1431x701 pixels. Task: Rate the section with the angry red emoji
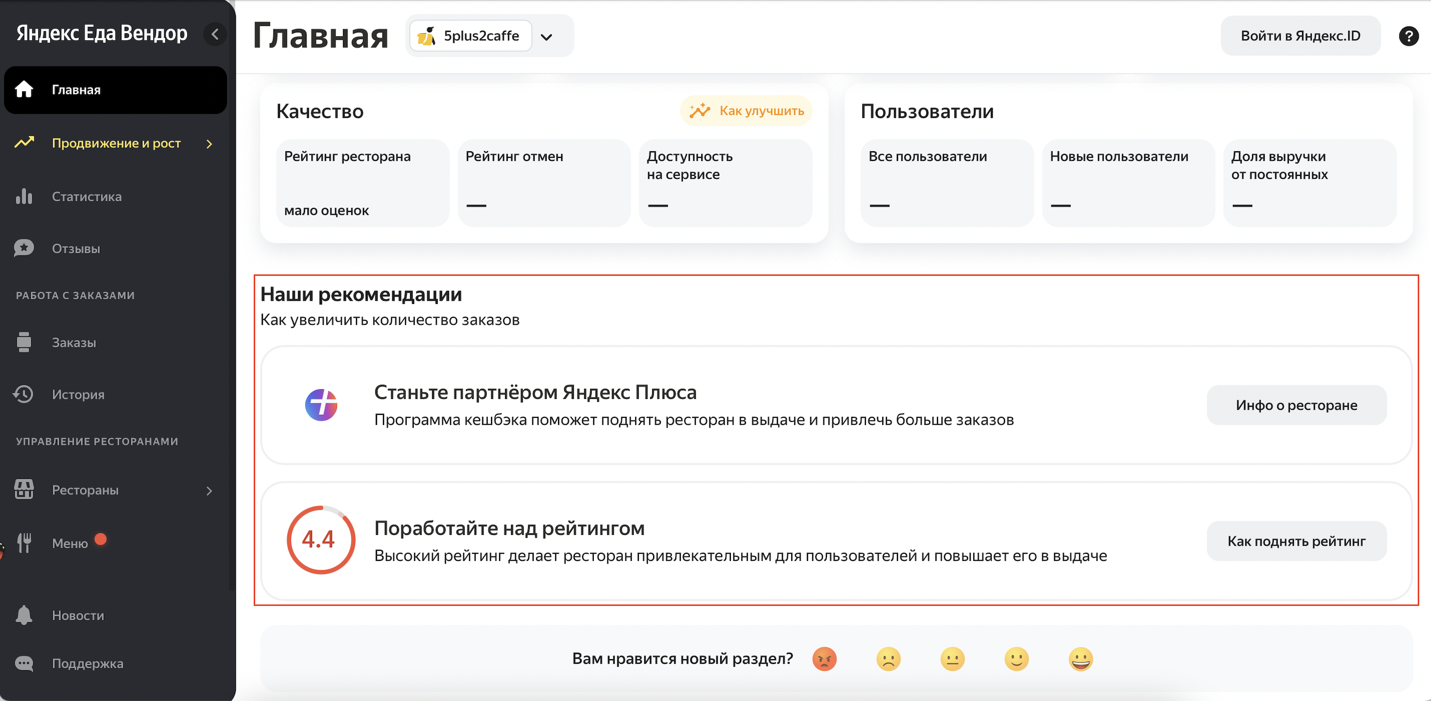pyautogui.click(x=824, y=659)
